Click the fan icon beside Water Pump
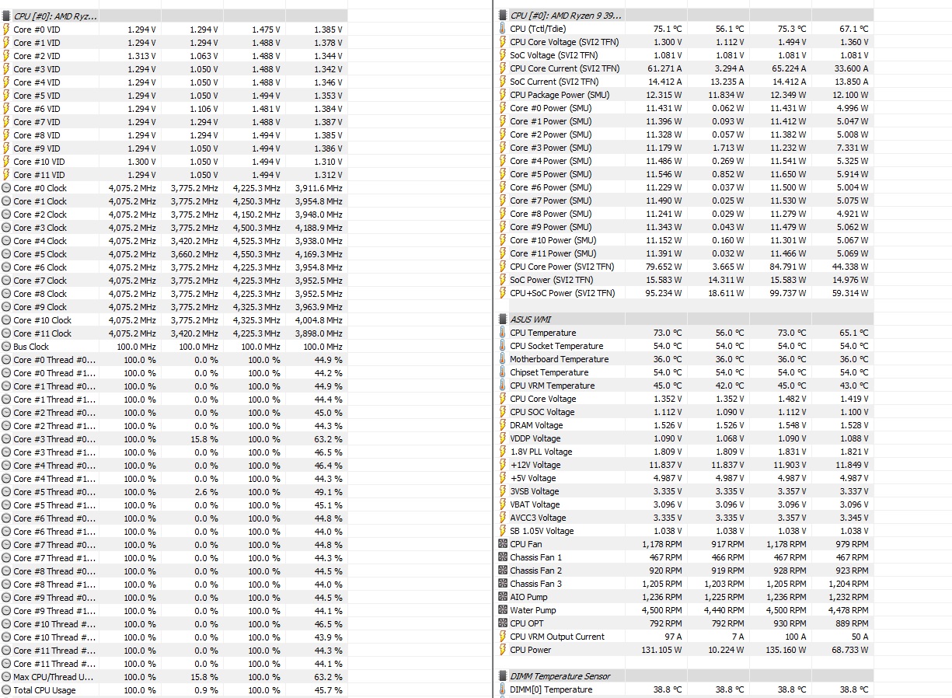Image resolution: width=952 pixels, height=698 pixels. pos(502,609)
